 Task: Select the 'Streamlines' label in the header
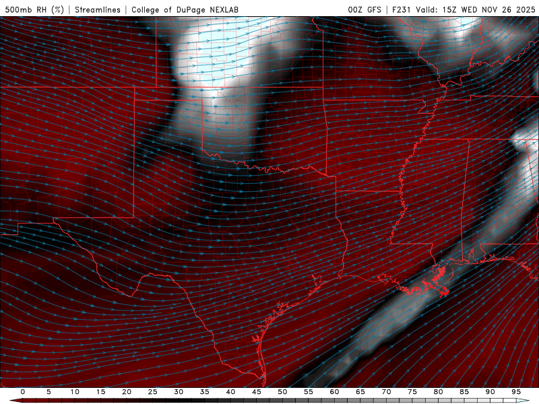98,9
